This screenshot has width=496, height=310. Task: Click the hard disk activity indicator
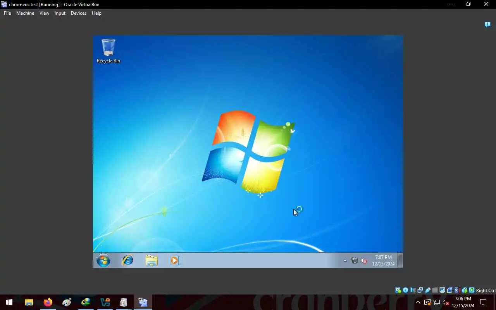pyautogui.click(x=398, y=290)
